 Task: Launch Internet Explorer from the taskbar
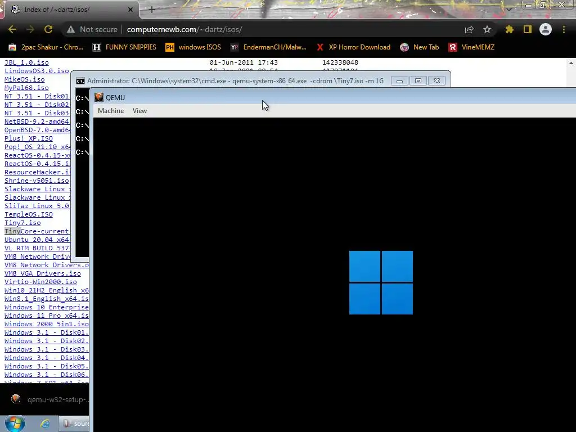(45, 424)
